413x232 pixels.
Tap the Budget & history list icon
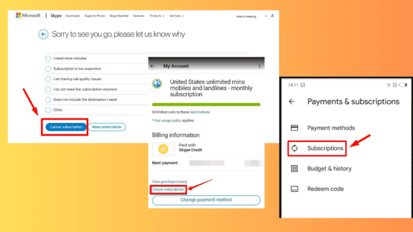click(x=294, y=168)
